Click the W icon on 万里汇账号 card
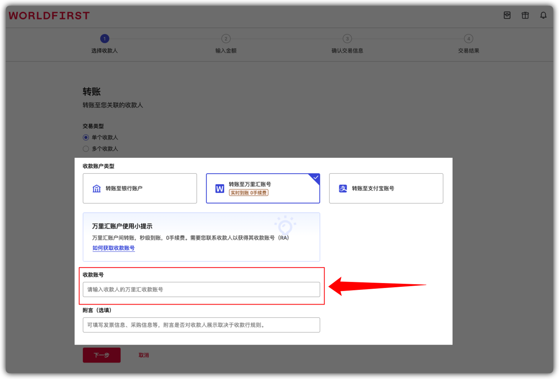This screenshot has height=379, width=559. tap(220, 188)
